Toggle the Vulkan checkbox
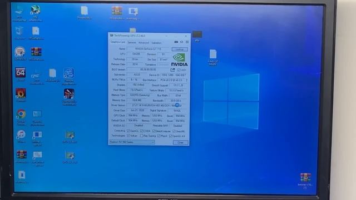Image resolution: width=356 pixels, height=200 pixels. pos(128,136)
